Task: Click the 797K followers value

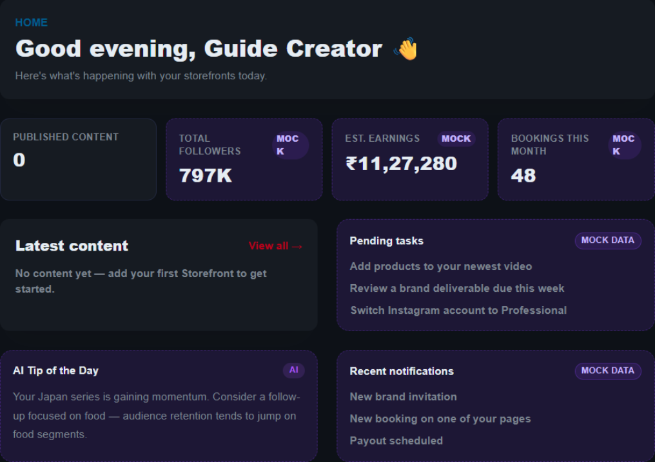Action: click(x=206, y=176)
